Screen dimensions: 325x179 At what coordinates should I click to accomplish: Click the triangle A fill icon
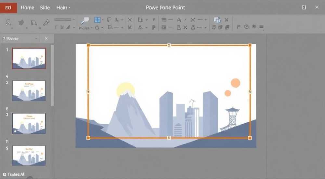point(140,27)
